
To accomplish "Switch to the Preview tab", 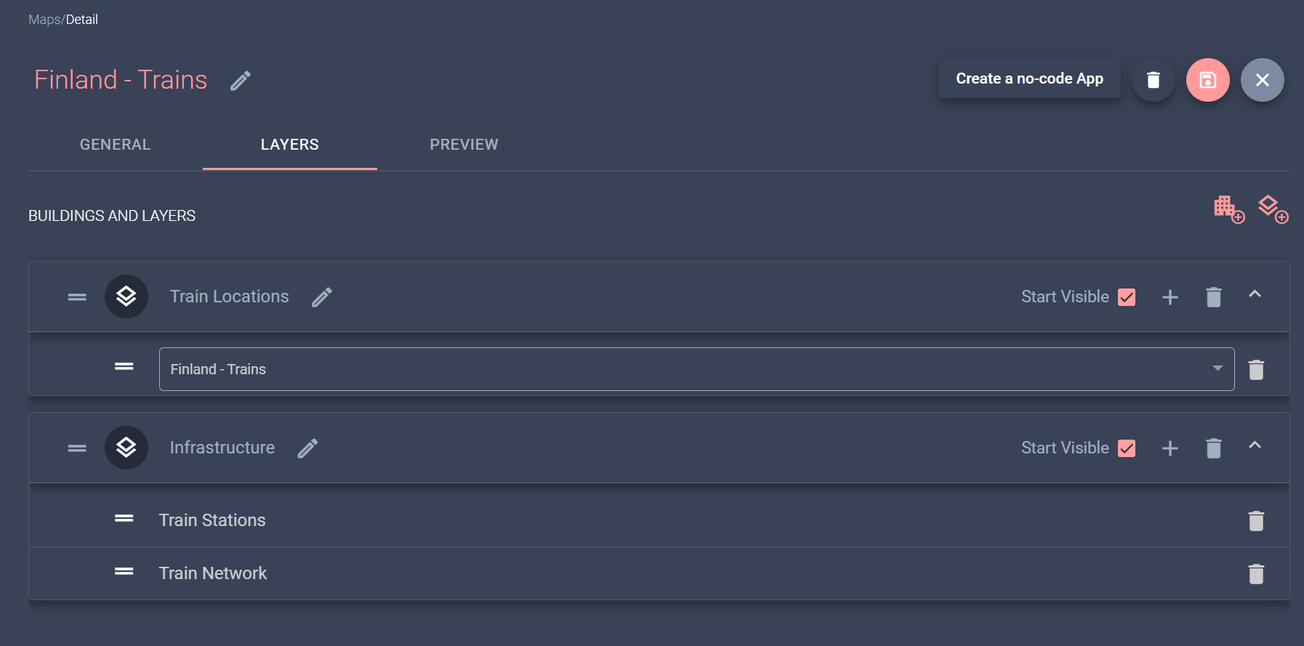I will (x=464, y=145).
